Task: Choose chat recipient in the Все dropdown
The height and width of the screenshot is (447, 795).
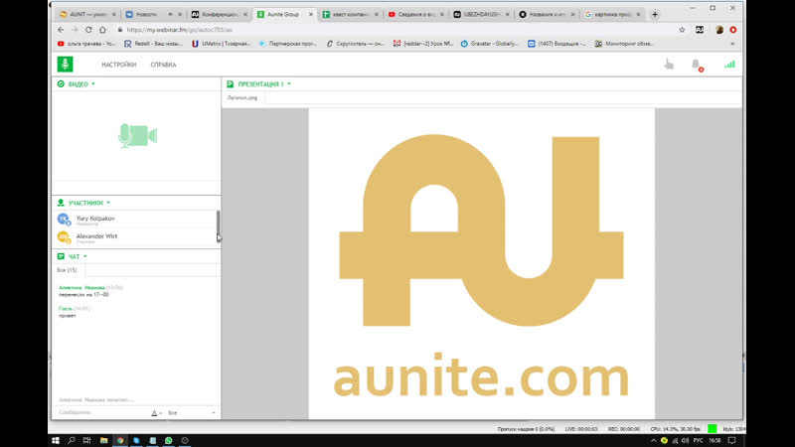Action: [x=192, y=412]
